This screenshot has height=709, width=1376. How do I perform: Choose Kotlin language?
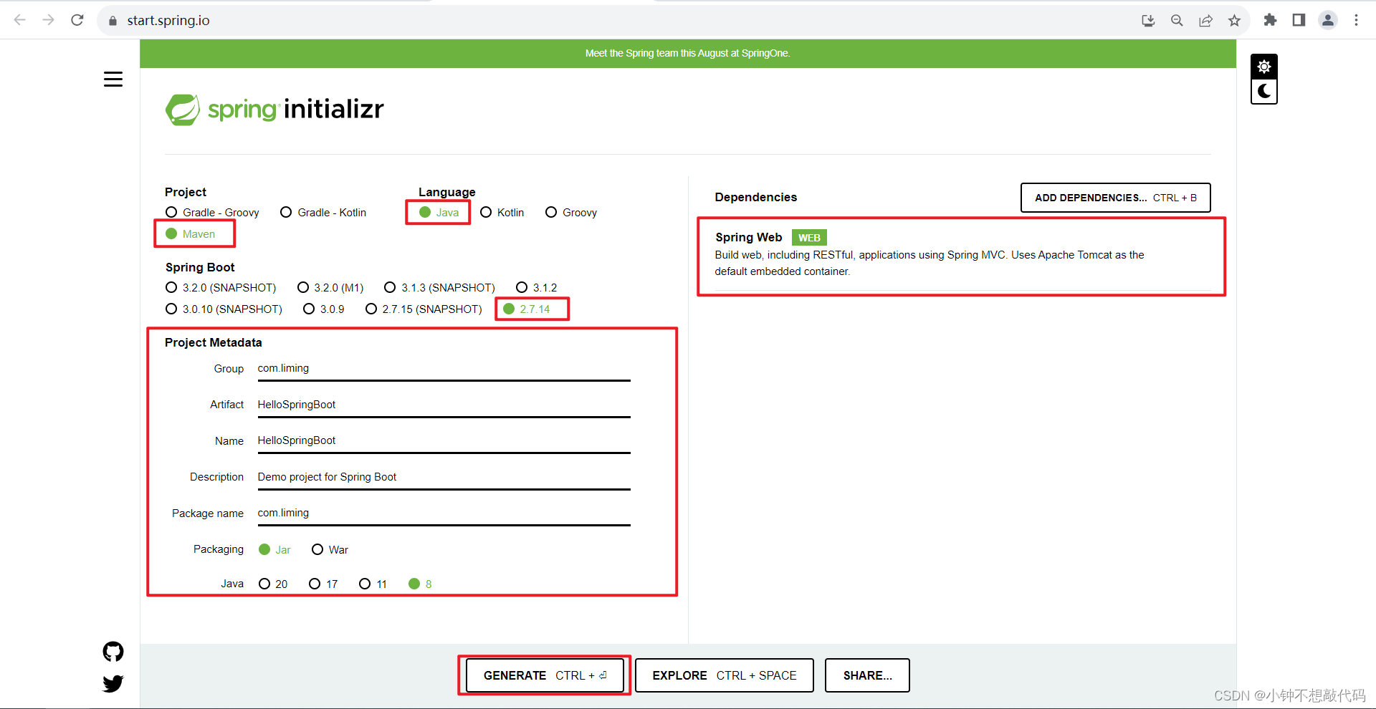(502, 213)
